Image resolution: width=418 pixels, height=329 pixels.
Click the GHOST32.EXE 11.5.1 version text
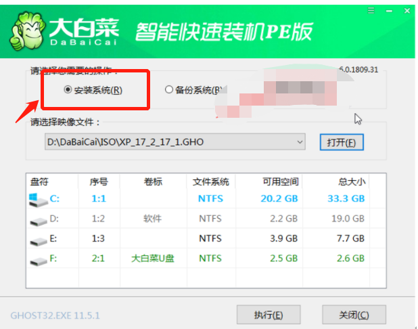pyautogui.click(x=55, y=315)
